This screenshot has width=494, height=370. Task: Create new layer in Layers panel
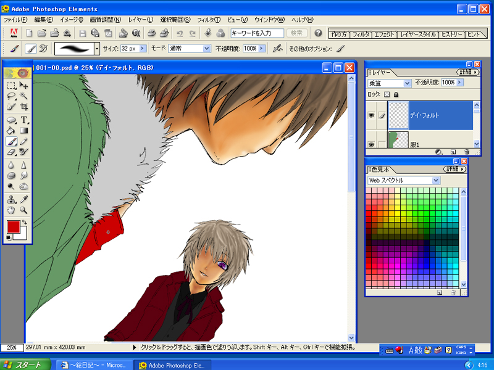point(453,152)
